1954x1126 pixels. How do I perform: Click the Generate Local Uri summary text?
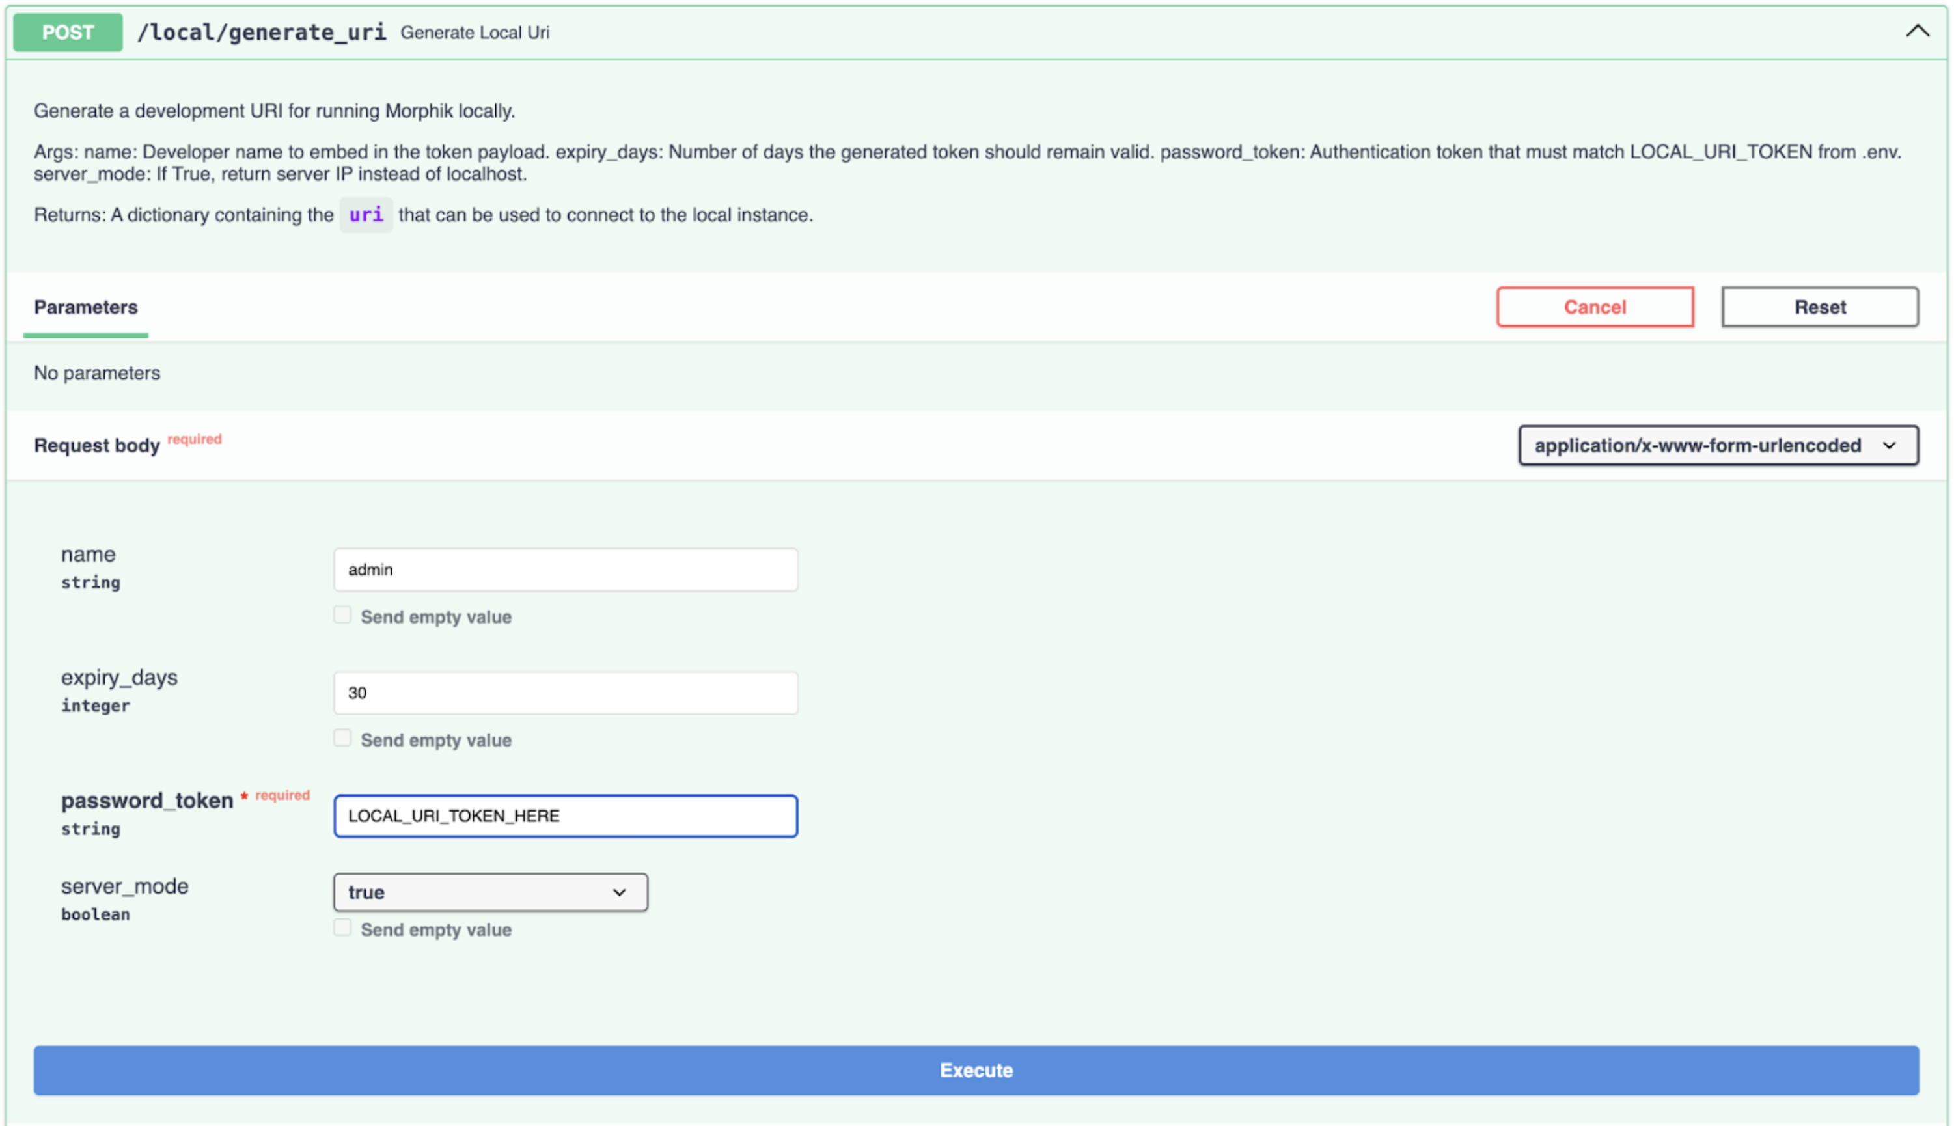[x=474, y=33]
